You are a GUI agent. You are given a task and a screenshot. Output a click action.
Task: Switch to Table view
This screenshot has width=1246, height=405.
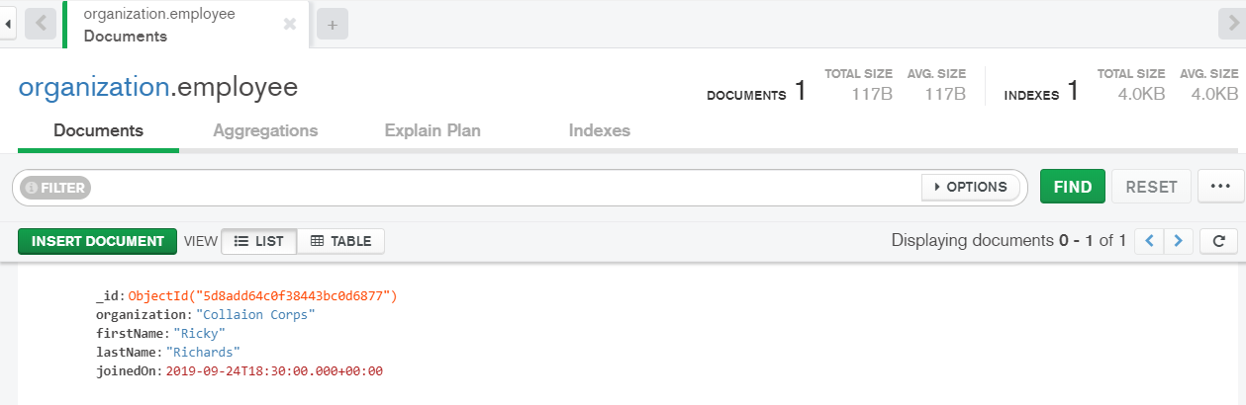340,241
